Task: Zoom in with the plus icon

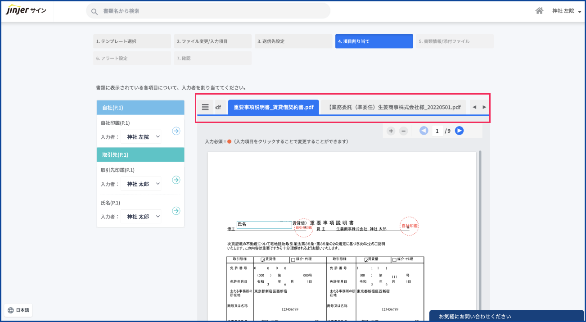Action: point(391,131)
